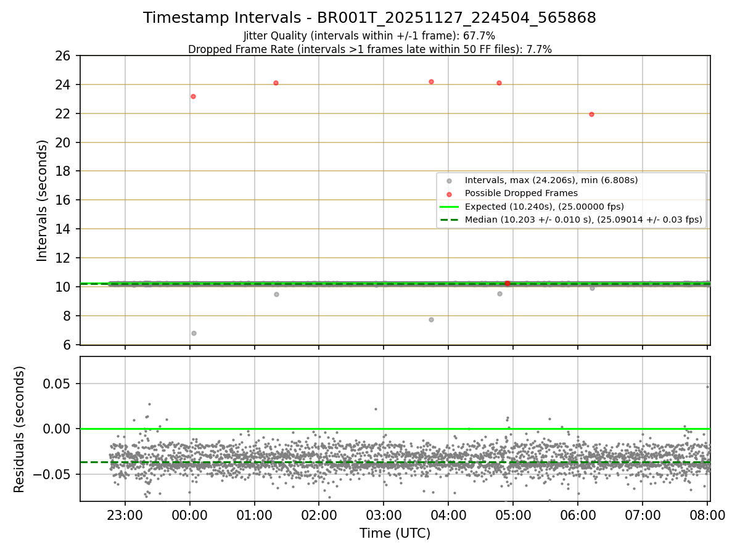This screenshot has height=555, width=740.
Task: Click the red Possible Dropped Frames legend marker
Action: point(449,194)
